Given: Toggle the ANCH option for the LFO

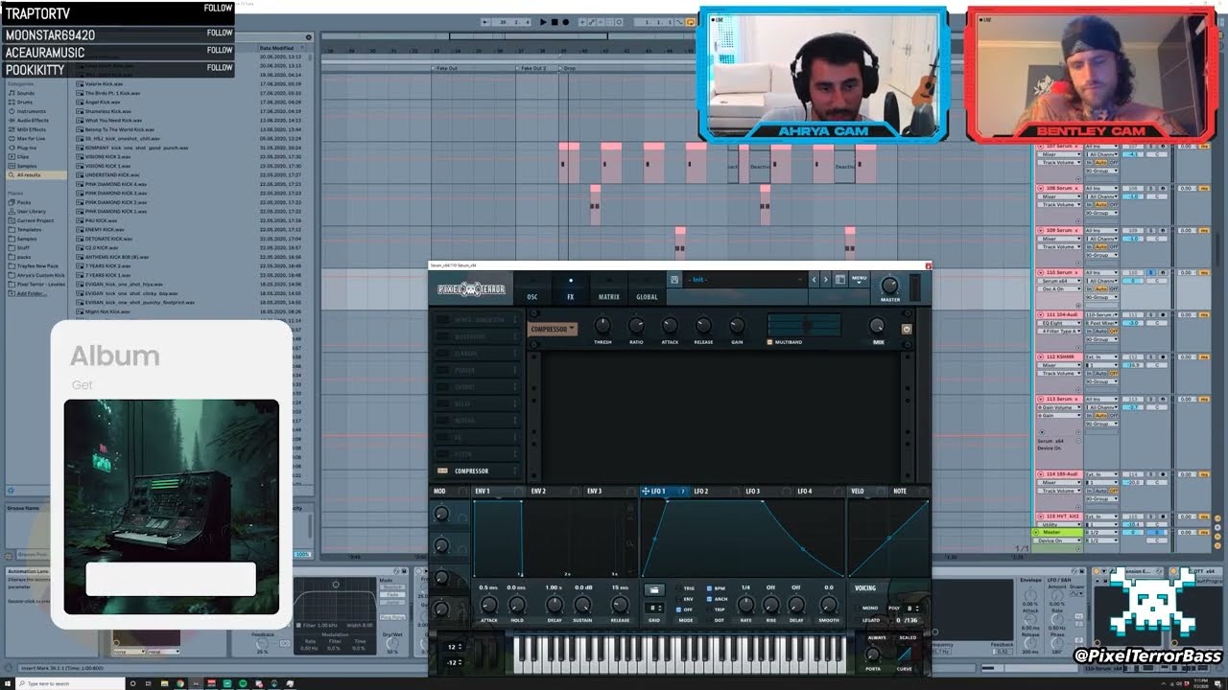Looking at the screenshot, I should coord(710,599).
